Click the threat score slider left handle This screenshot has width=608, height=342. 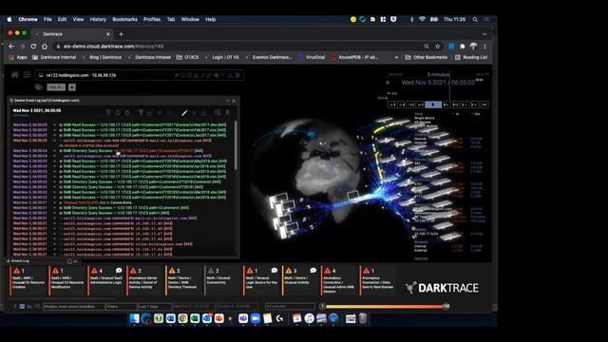coord(322,306)
